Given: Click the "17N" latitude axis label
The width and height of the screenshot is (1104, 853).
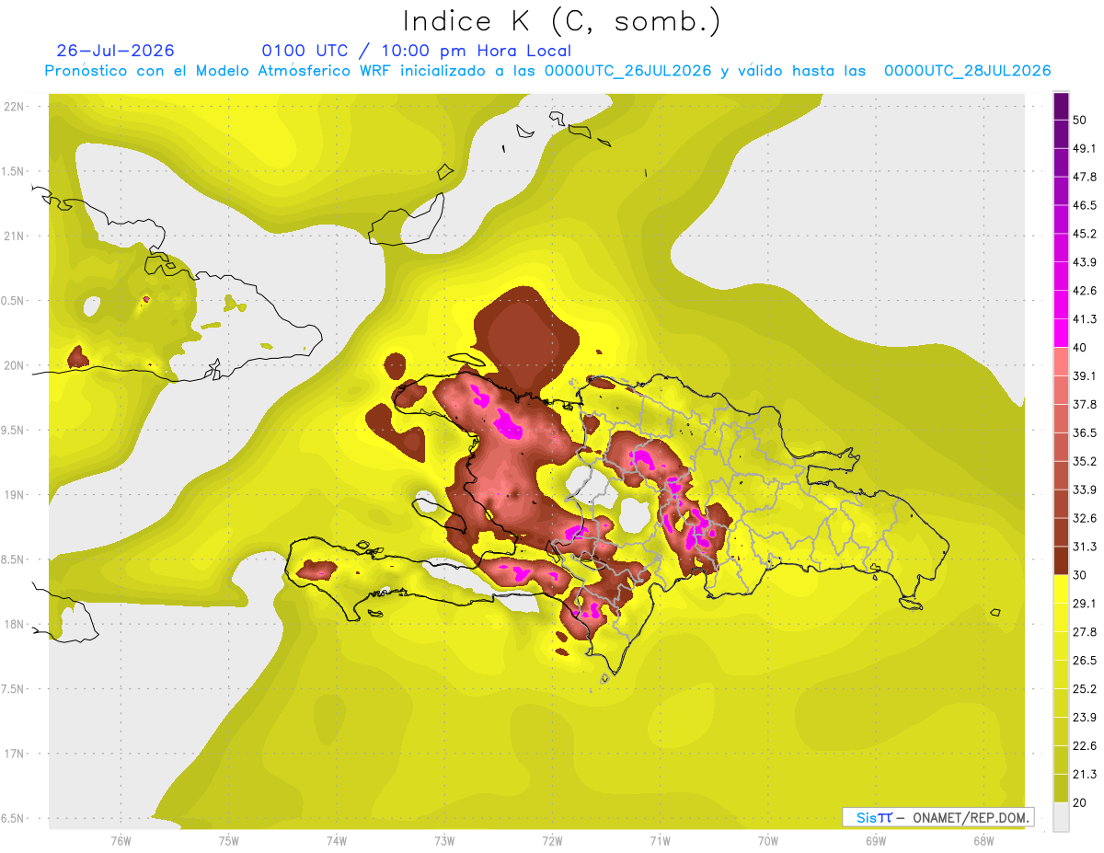Looking at the screenshot, I should click(14, 754).
